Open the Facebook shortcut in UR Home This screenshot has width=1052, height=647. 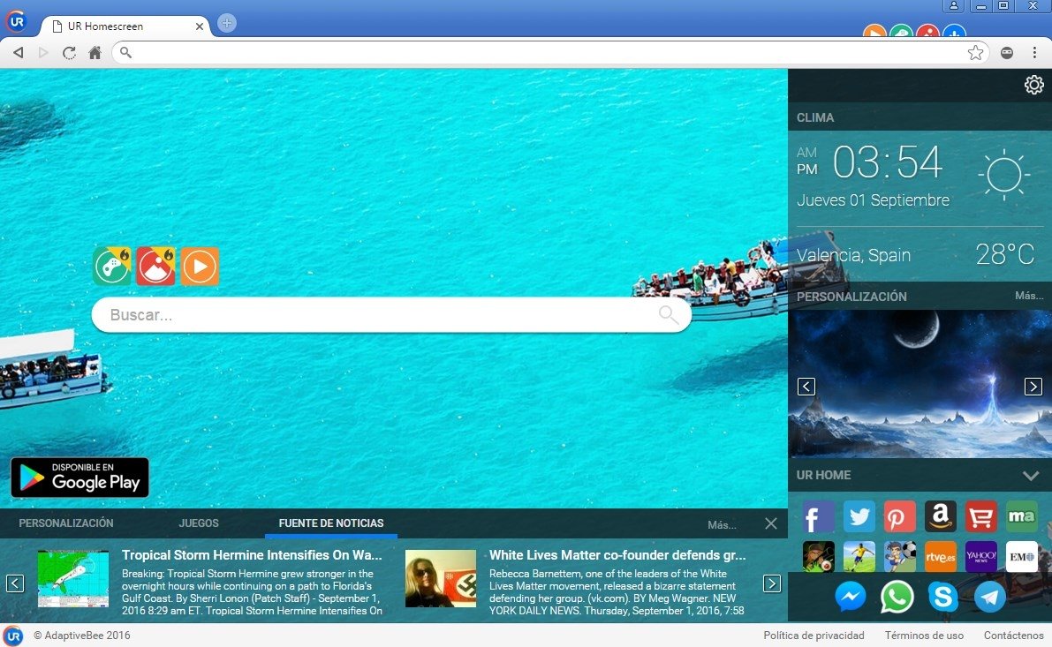tap(819, 517)
